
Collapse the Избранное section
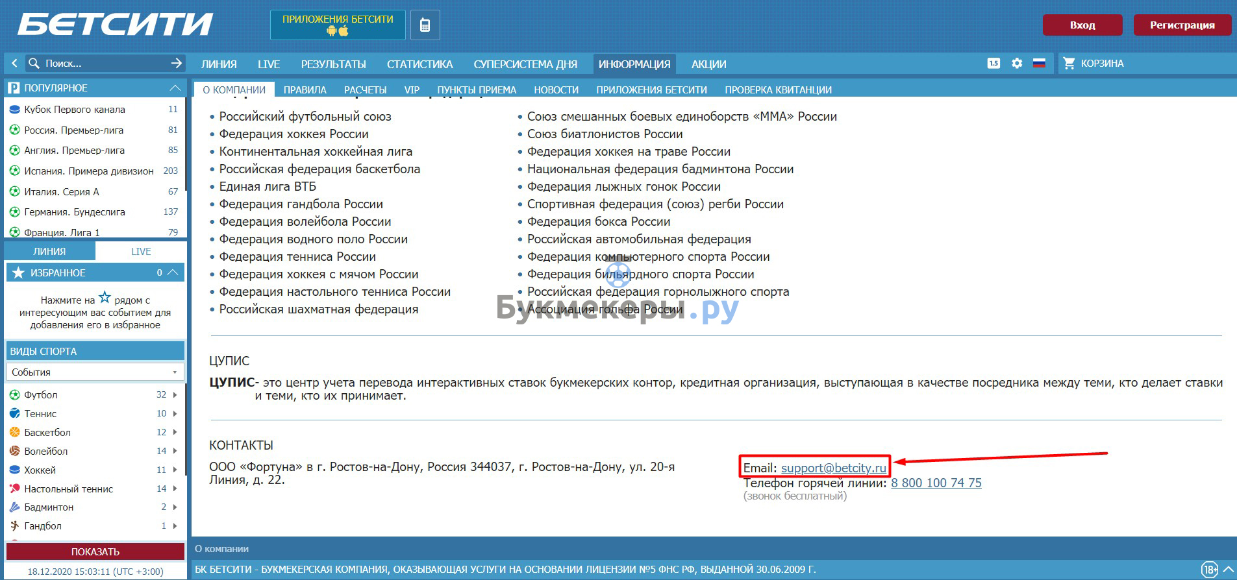point(173,273)
